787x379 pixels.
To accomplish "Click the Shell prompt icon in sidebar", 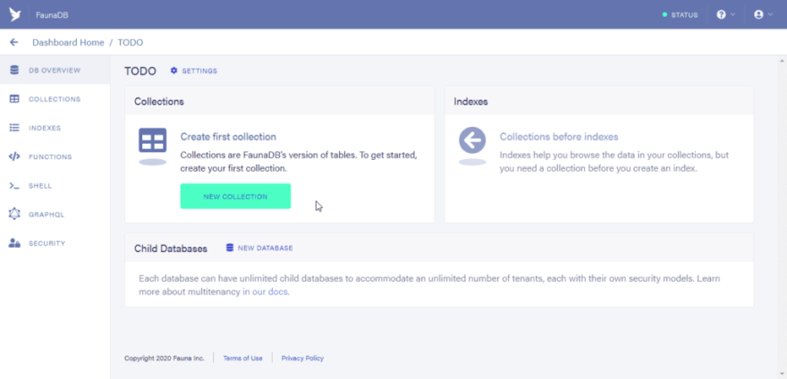I will point(14,186).
